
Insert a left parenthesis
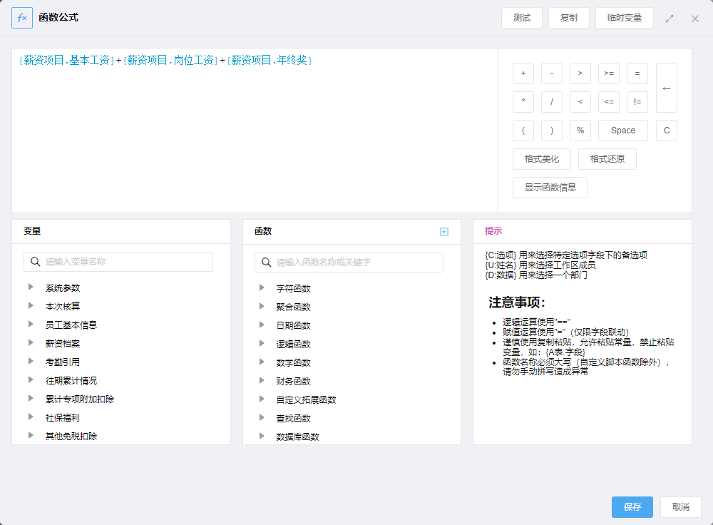pos(523,131)
